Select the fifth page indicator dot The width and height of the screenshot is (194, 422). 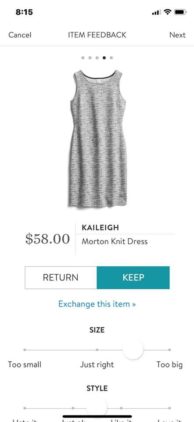click(111, 58)
